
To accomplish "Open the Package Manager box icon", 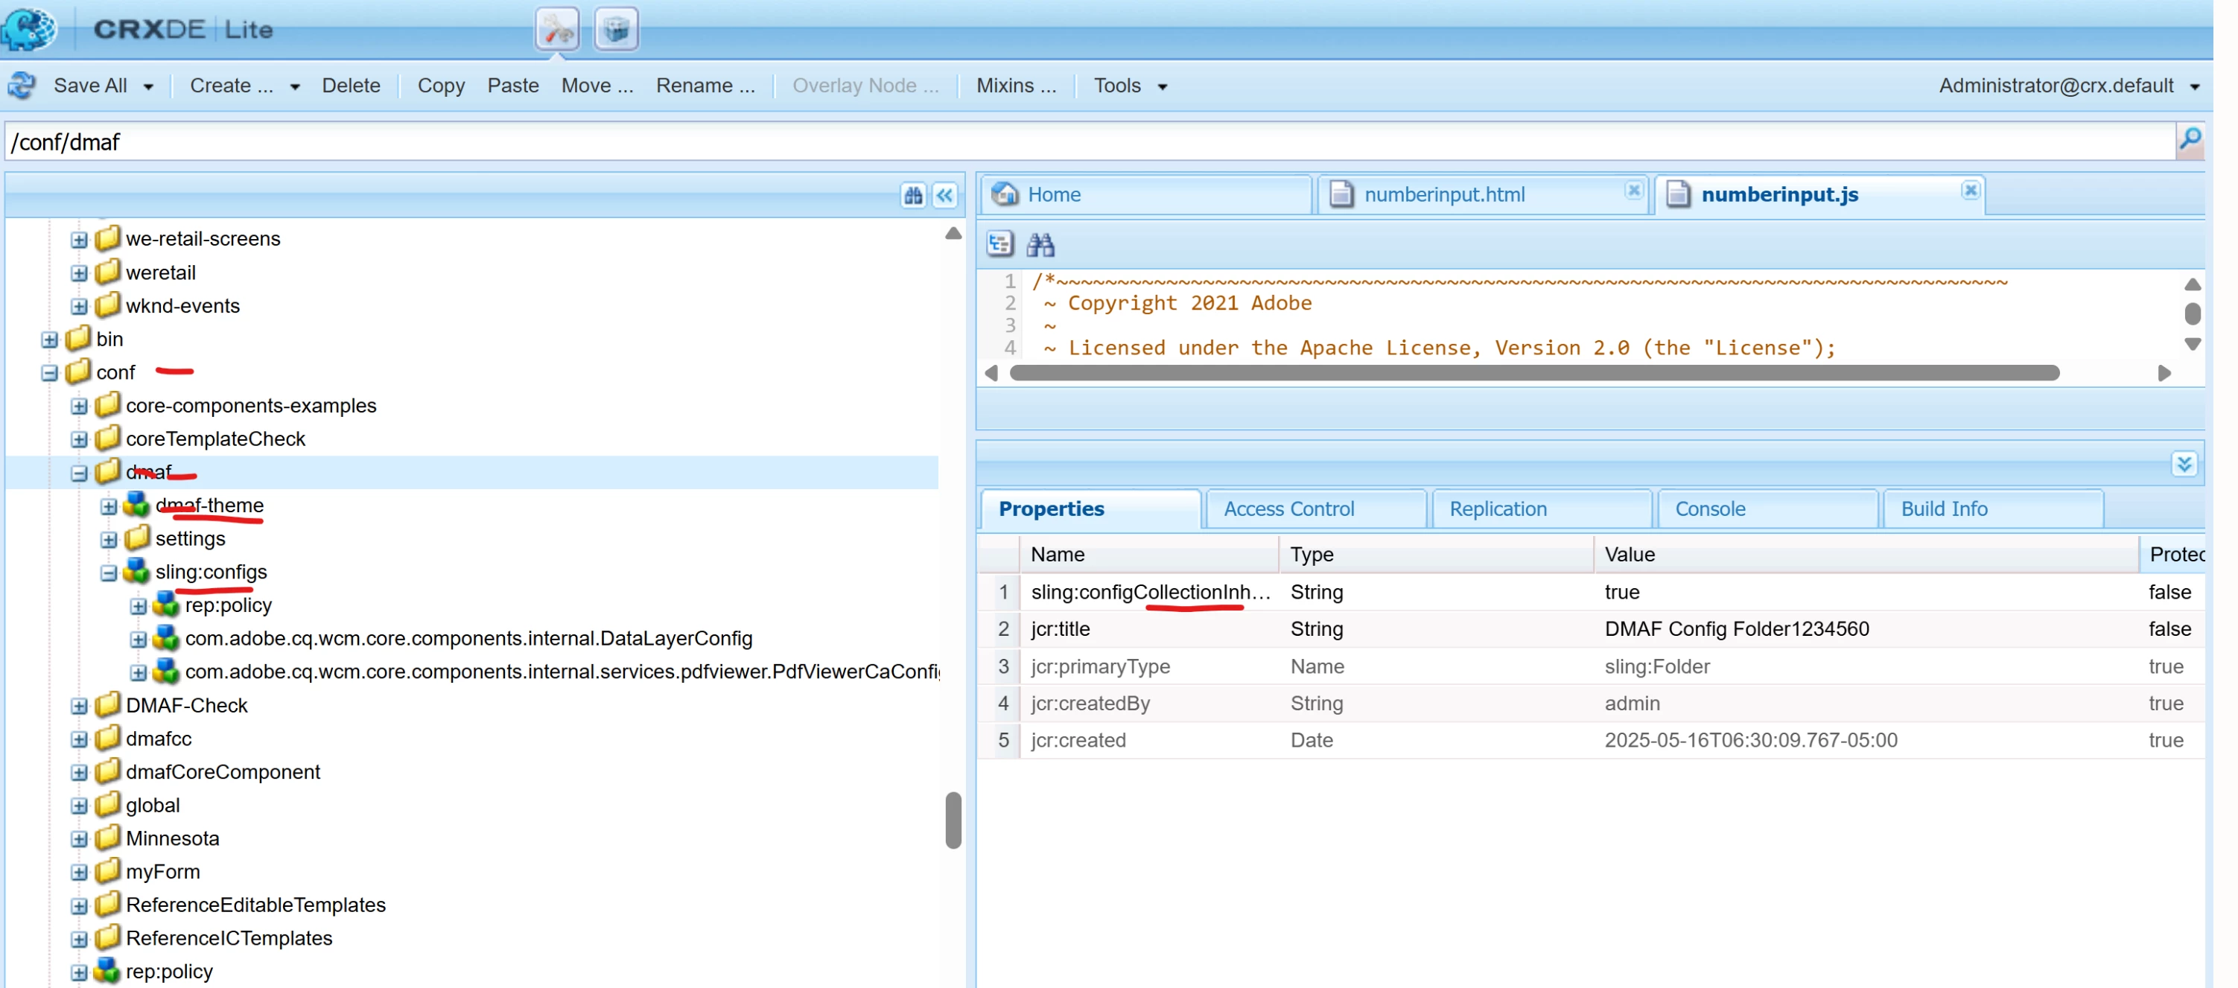I will [616, 30].
